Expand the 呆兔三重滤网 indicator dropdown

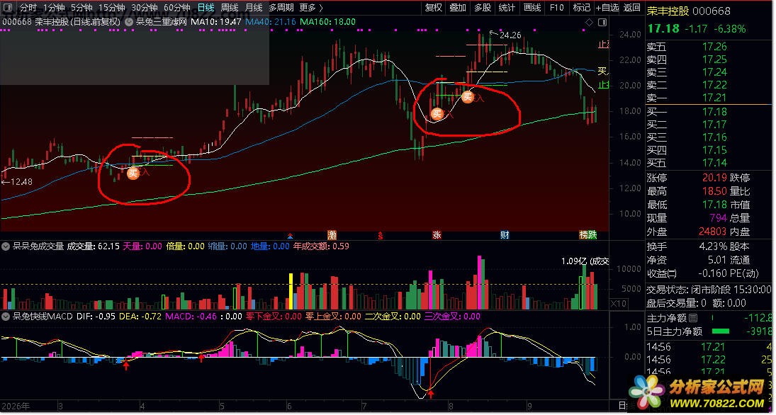pos(128,22)
